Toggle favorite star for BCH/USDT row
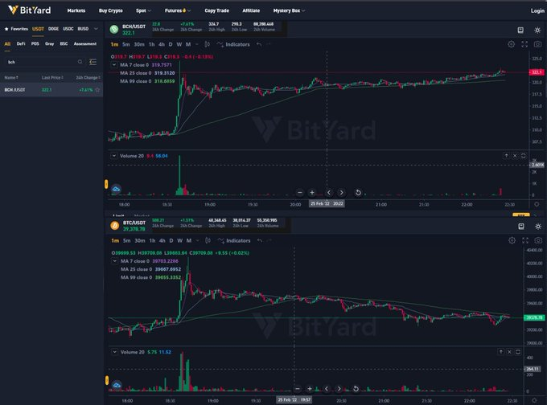 tap(97, 90)
